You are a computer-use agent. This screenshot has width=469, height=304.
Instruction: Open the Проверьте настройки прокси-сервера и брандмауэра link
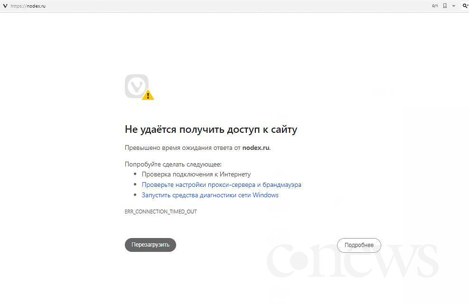221,185
